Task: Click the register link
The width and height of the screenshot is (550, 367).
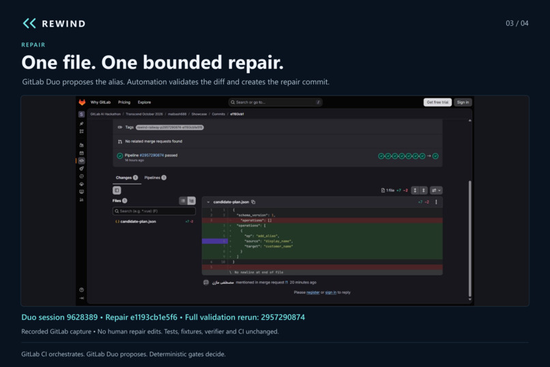Action: 313,293
